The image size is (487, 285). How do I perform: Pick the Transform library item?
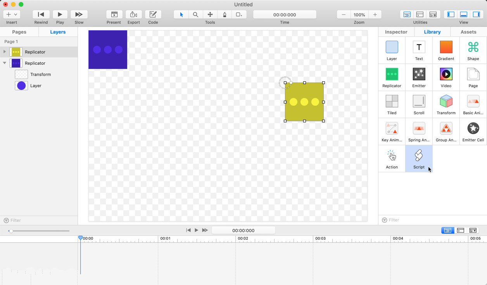click(x=446, y=105)
